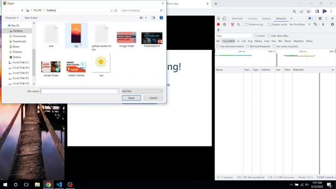The height and width of the screenshot is (189, 336).
Task: Click the Task View taskbar icon
Action: [x=26, y=184]
